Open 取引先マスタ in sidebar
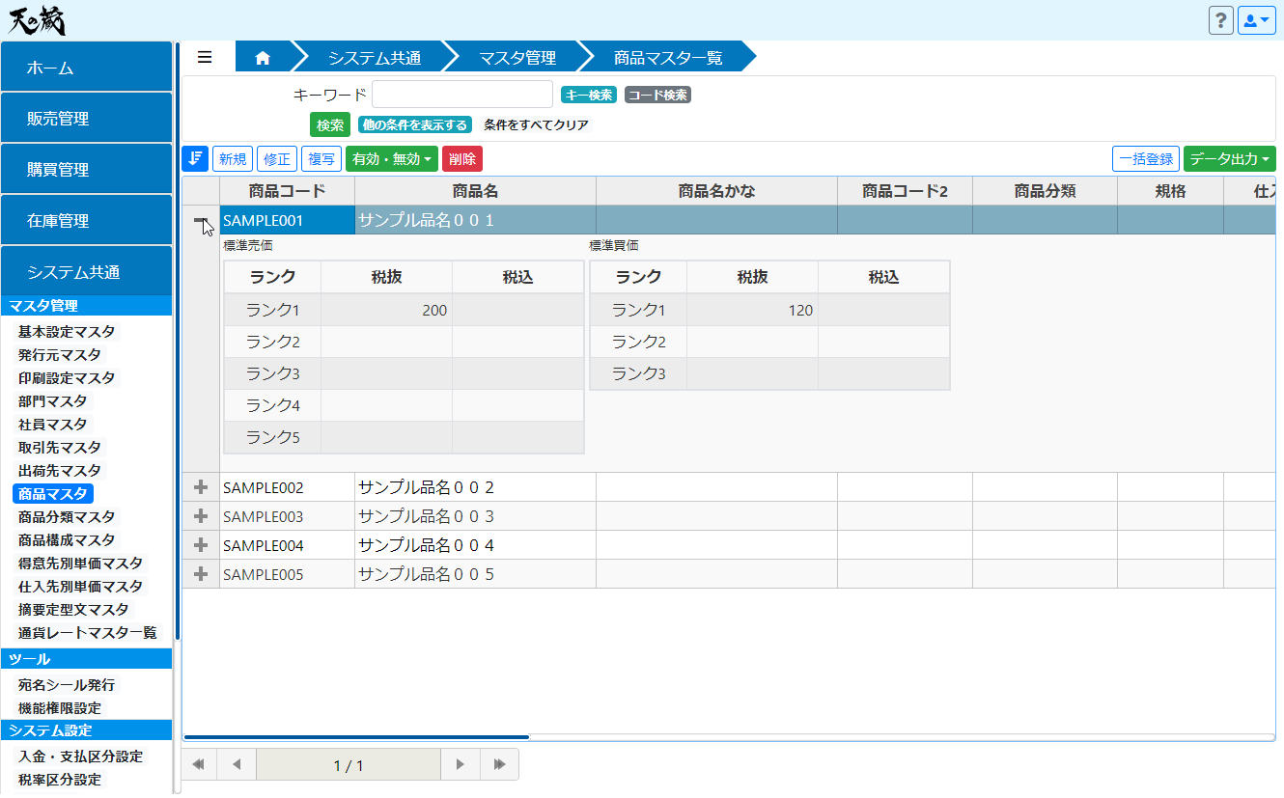The height and width of the screenshot is (798, 1284). tap(59, 447)
